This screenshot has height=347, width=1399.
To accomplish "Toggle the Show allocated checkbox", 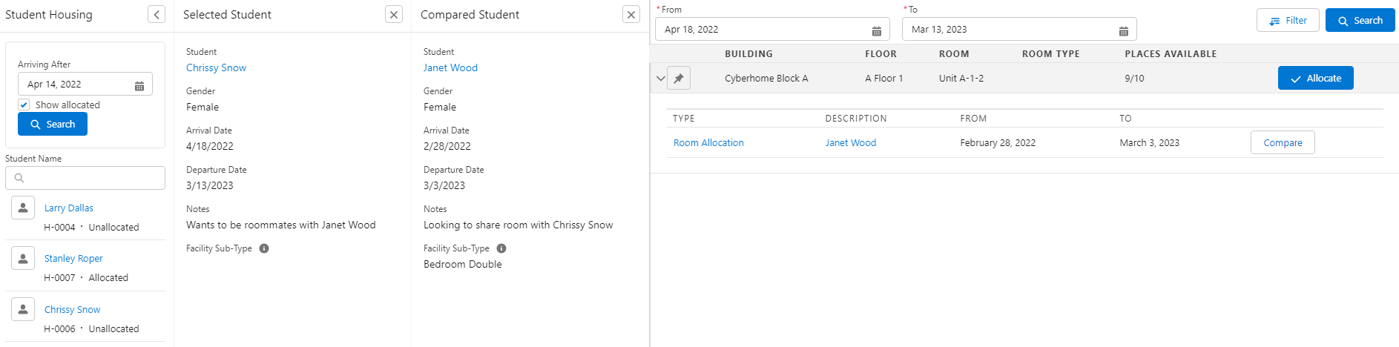I will pyautogui.click(x=24, y=105).
